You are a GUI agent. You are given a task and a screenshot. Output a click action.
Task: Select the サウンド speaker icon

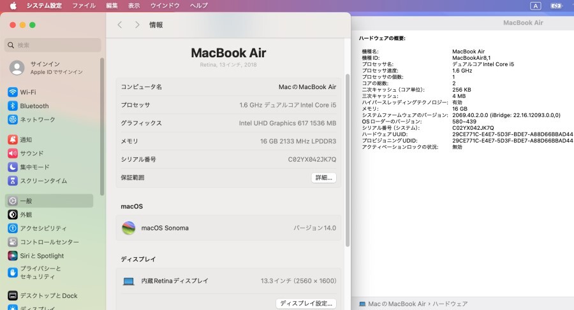click(13, 153)
